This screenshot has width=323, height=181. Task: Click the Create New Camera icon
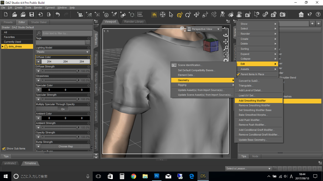(80, 14)
